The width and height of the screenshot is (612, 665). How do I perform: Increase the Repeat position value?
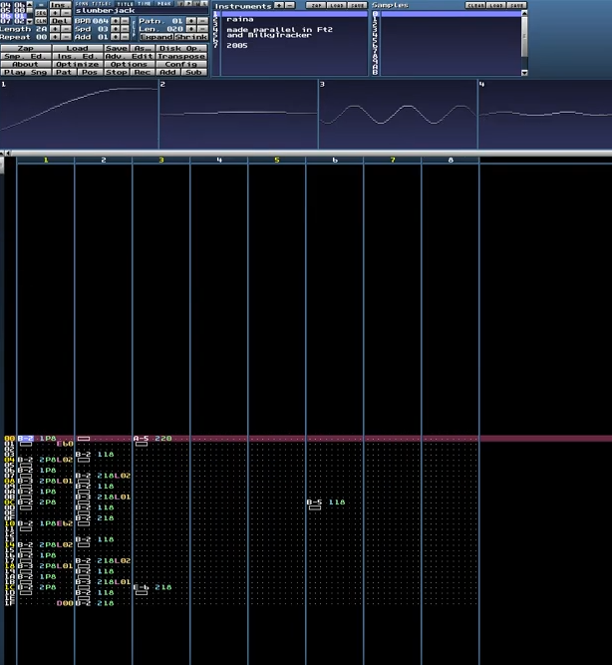pos(55,37)
